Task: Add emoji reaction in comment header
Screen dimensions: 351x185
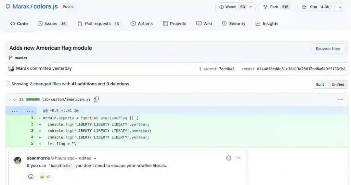Action: (229, 158)
